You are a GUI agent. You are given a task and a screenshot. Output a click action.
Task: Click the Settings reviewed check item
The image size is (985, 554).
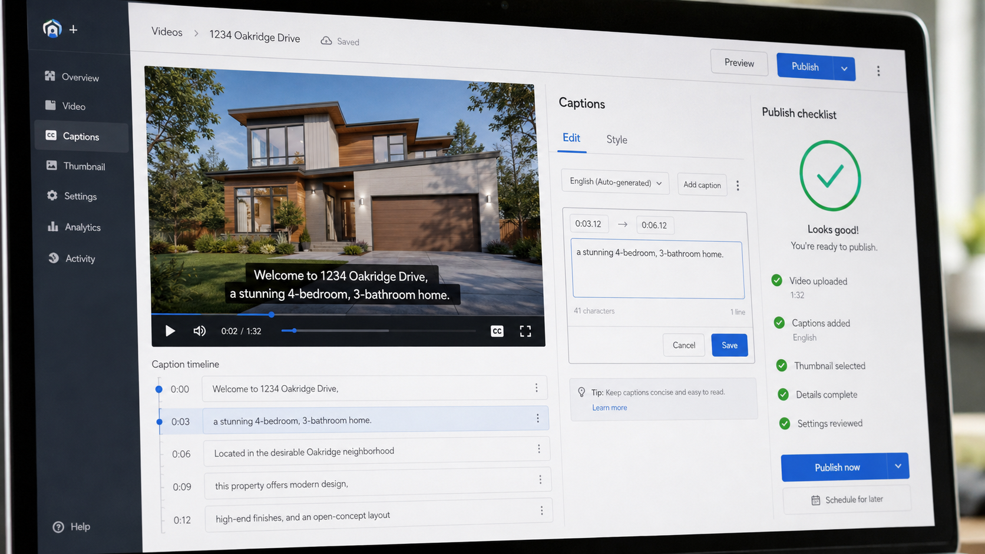tap(822, 423)
